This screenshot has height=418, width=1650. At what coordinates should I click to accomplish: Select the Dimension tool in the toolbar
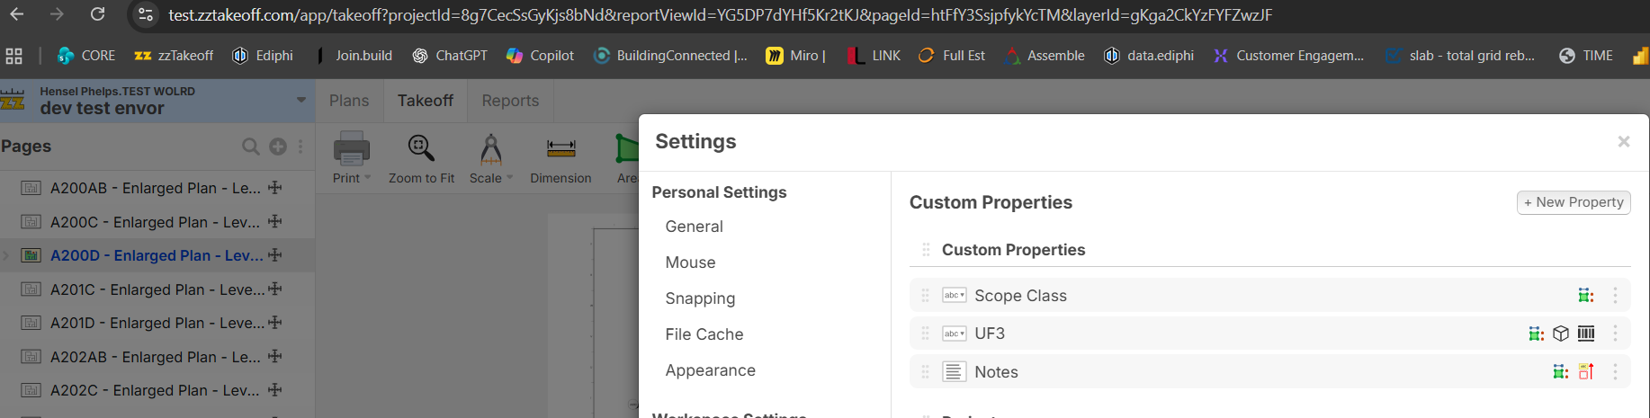(560, 159)
